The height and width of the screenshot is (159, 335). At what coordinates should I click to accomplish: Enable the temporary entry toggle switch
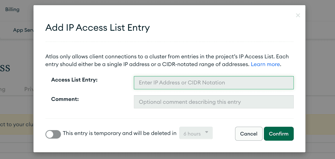coord(53,134)
